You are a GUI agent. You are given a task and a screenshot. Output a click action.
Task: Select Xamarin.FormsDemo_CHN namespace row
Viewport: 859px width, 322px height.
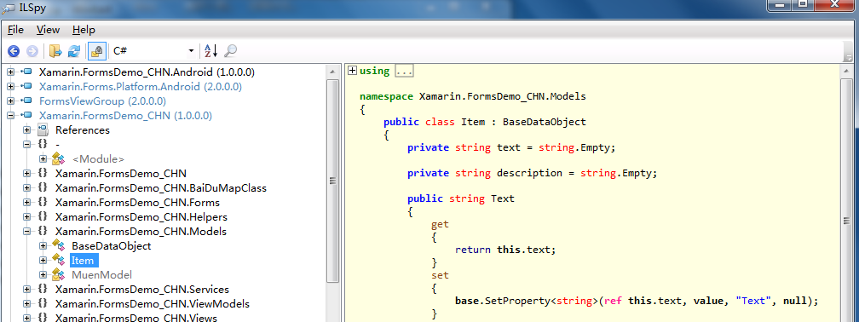(121, 173)
